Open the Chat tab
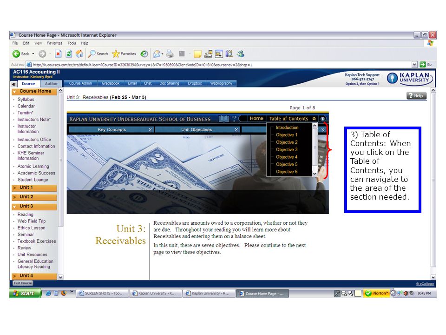 point(148,83)
